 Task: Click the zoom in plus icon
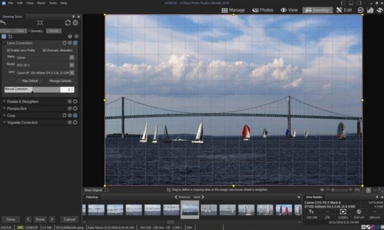[350, 190]
